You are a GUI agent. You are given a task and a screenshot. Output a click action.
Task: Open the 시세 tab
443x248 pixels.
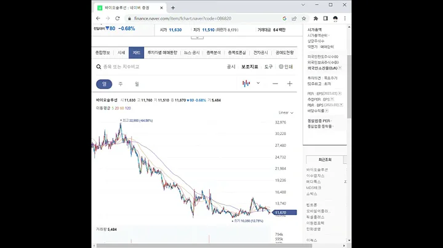(121, 53)
